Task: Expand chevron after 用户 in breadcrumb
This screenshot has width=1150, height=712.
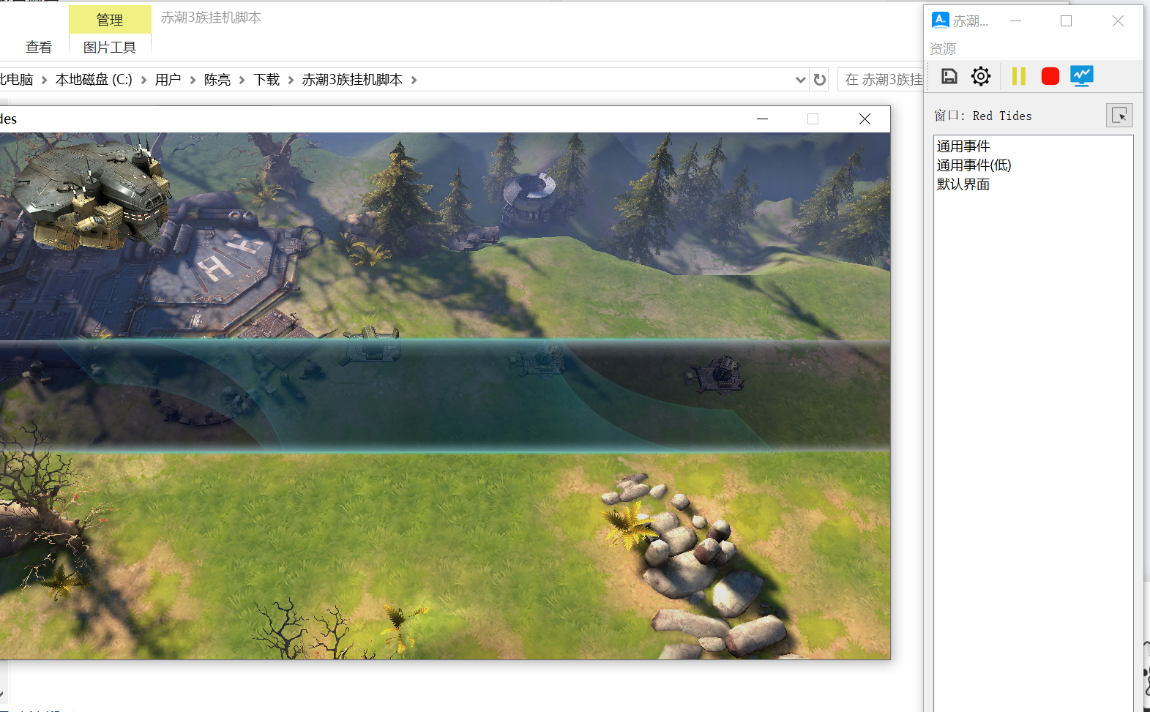Action: point(193,80)
